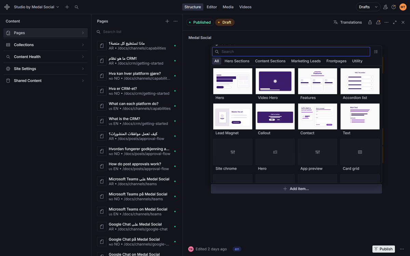Image resolution: width=410 pixels, height=256 pixels.
Task: Click the share document icon
Action: (x=370, y=22)
